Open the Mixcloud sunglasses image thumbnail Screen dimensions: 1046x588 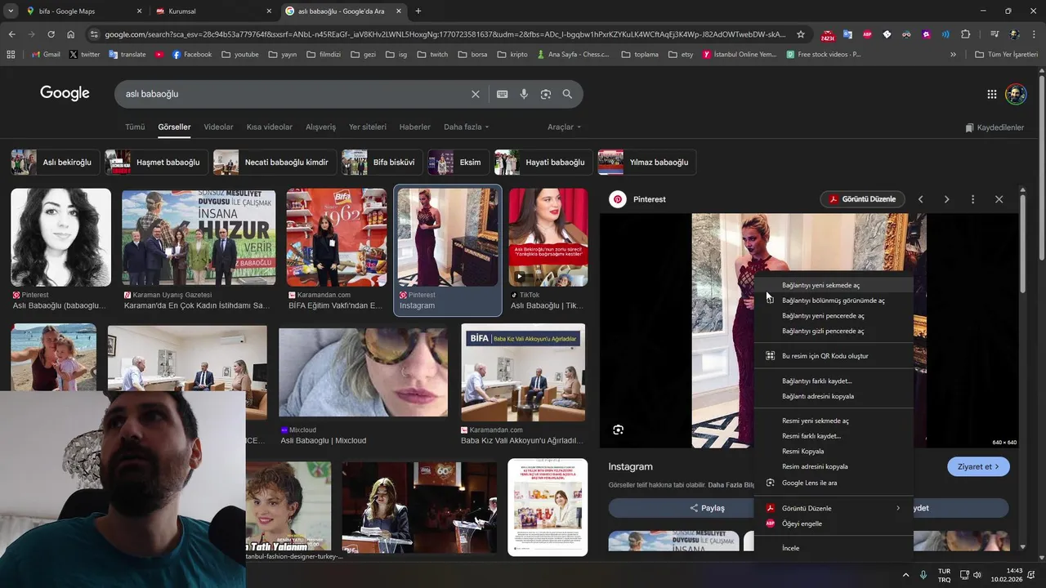tap(364, 372)
